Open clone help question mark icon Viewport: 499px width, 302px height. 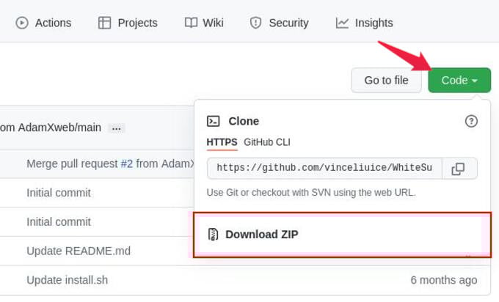(471, 121)
